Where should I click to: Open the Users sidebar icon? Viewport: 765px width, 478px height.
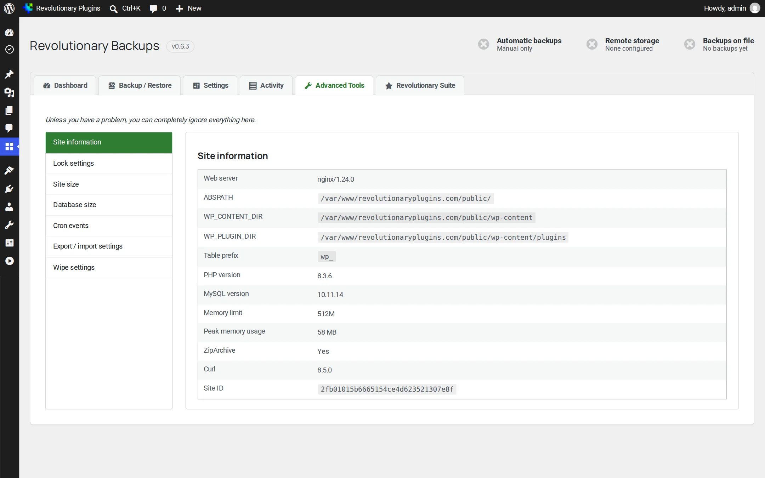(x=9, y=207)
